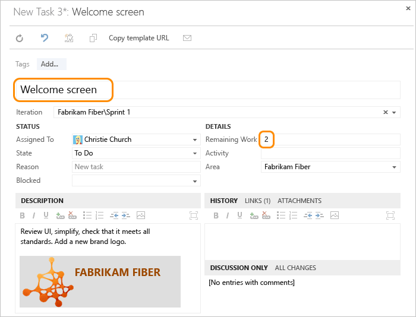Expand the State dropdown
Viewport: 416px width, 317px height.
point(195,153)
